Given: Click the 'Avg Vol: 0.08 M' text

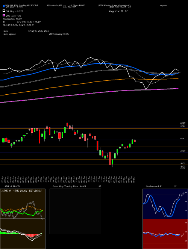Looking at the screenshot, I should coord(120,7).
